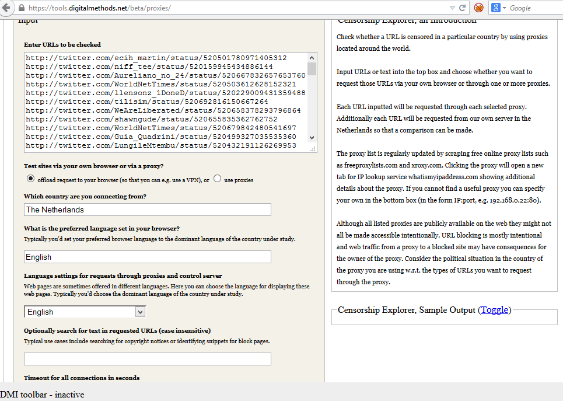Click the up arrow of the URL textarea scrollbar

pos(312,57)
